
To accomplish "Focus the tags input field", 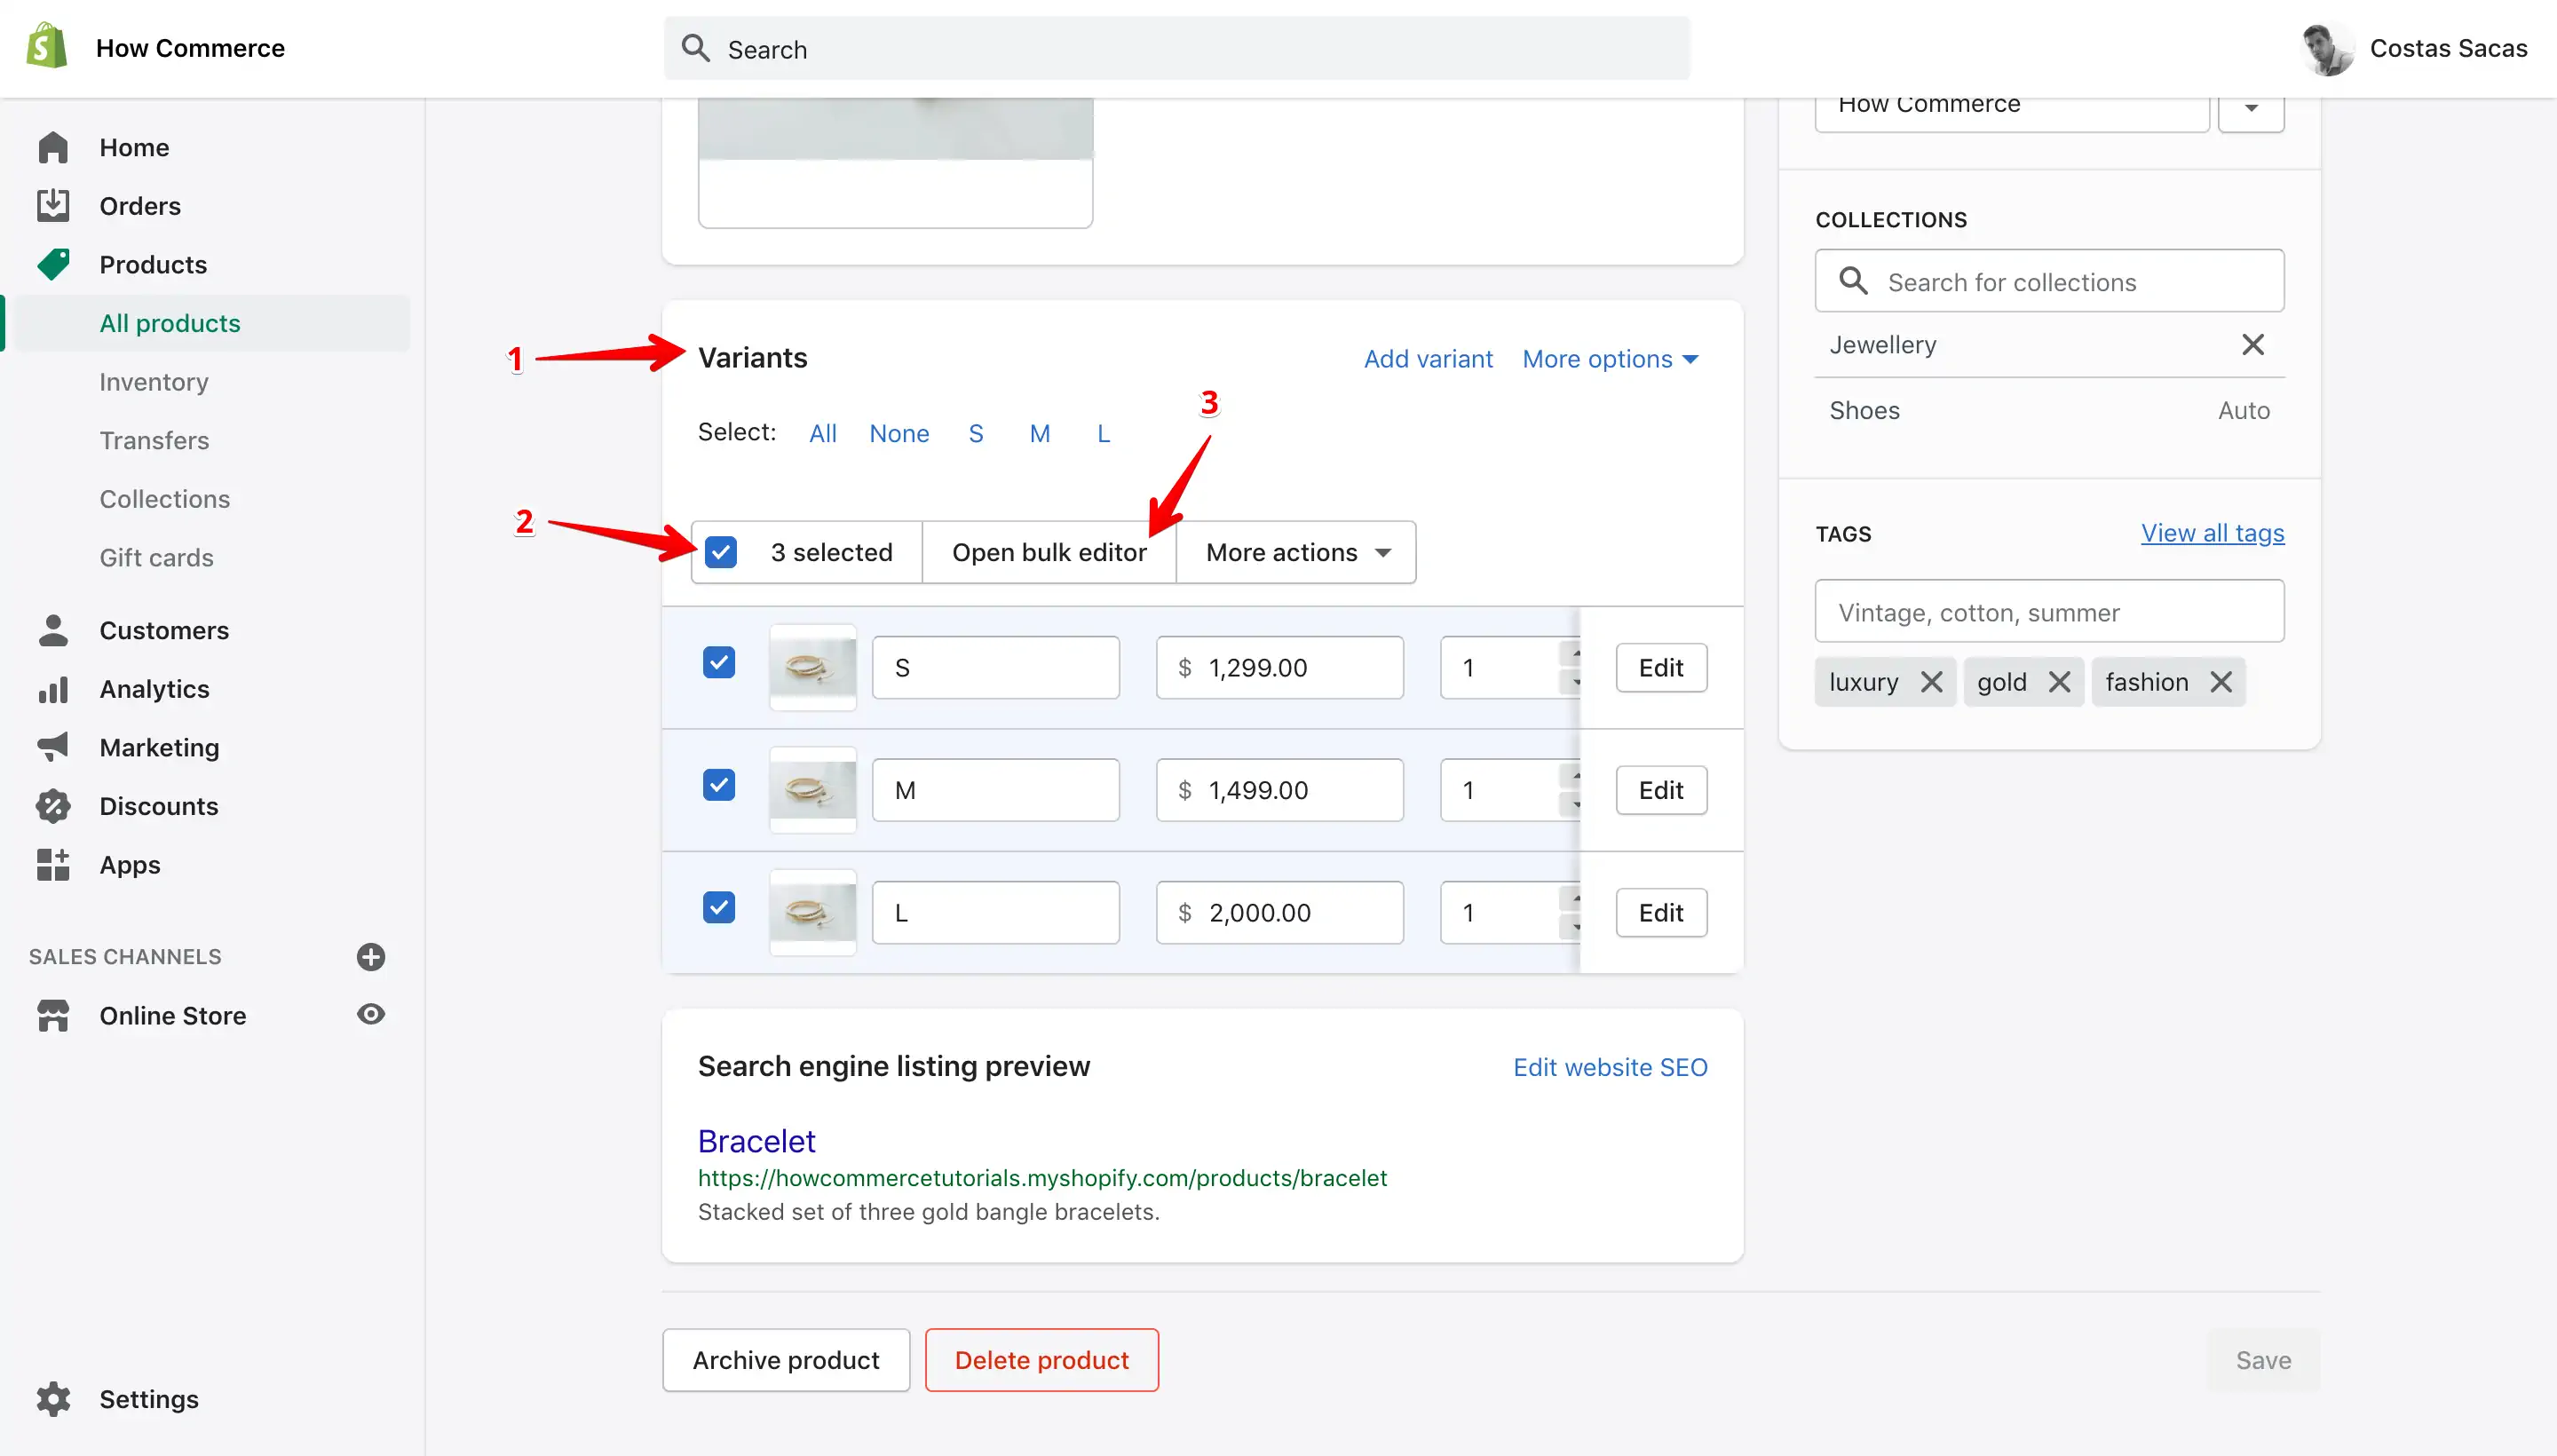I will 2049,611.
